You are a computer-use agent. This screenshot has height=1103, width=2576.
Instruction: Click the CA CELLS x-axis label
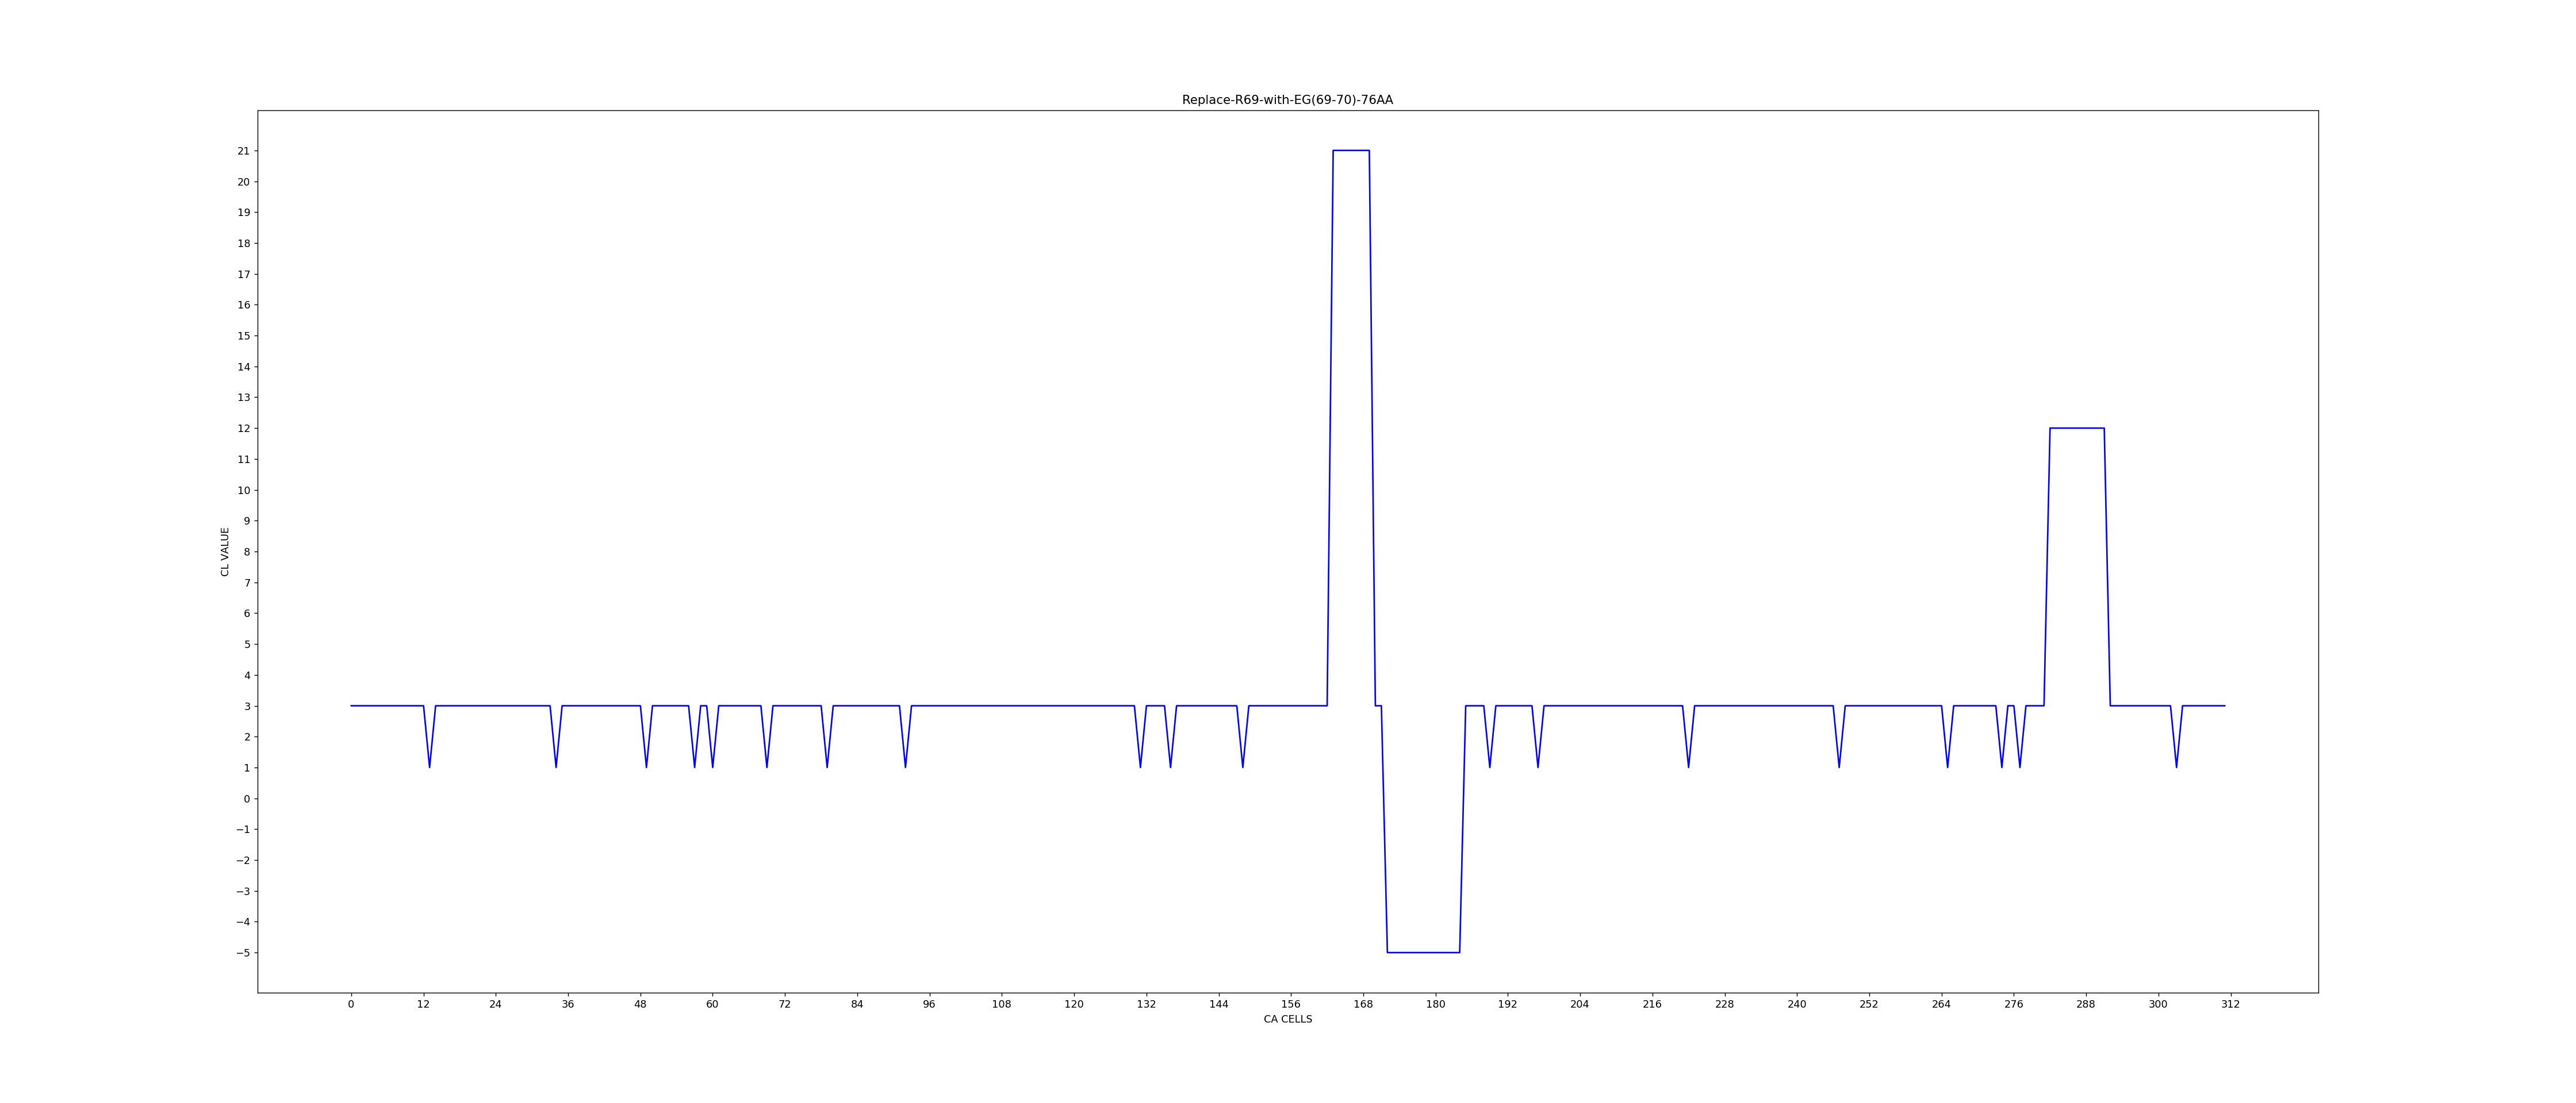pos(1287,1019)
